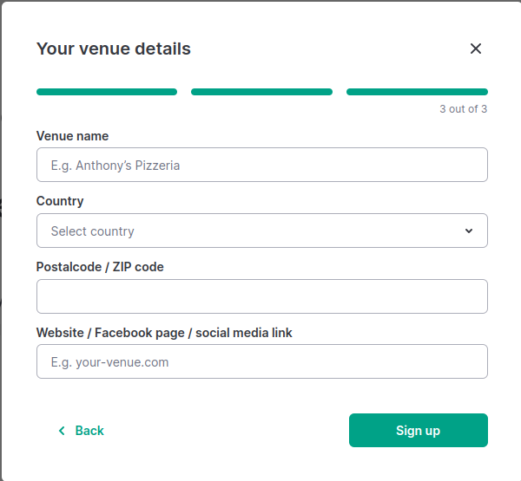Click the 'Website / Facebook page / social media link' label
The height and width of the screenshot is (481, 521).
[164, 333]
